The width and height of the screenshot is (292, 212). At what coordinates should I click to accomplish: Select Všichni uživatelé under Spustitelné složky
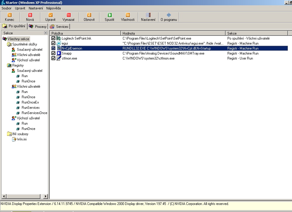click(x=28, y=55)
